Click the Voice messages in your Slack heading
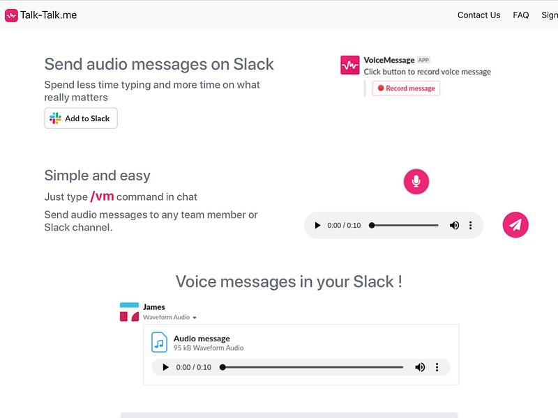The height and width of the screenshot is (418, 558). pos(289,281)
